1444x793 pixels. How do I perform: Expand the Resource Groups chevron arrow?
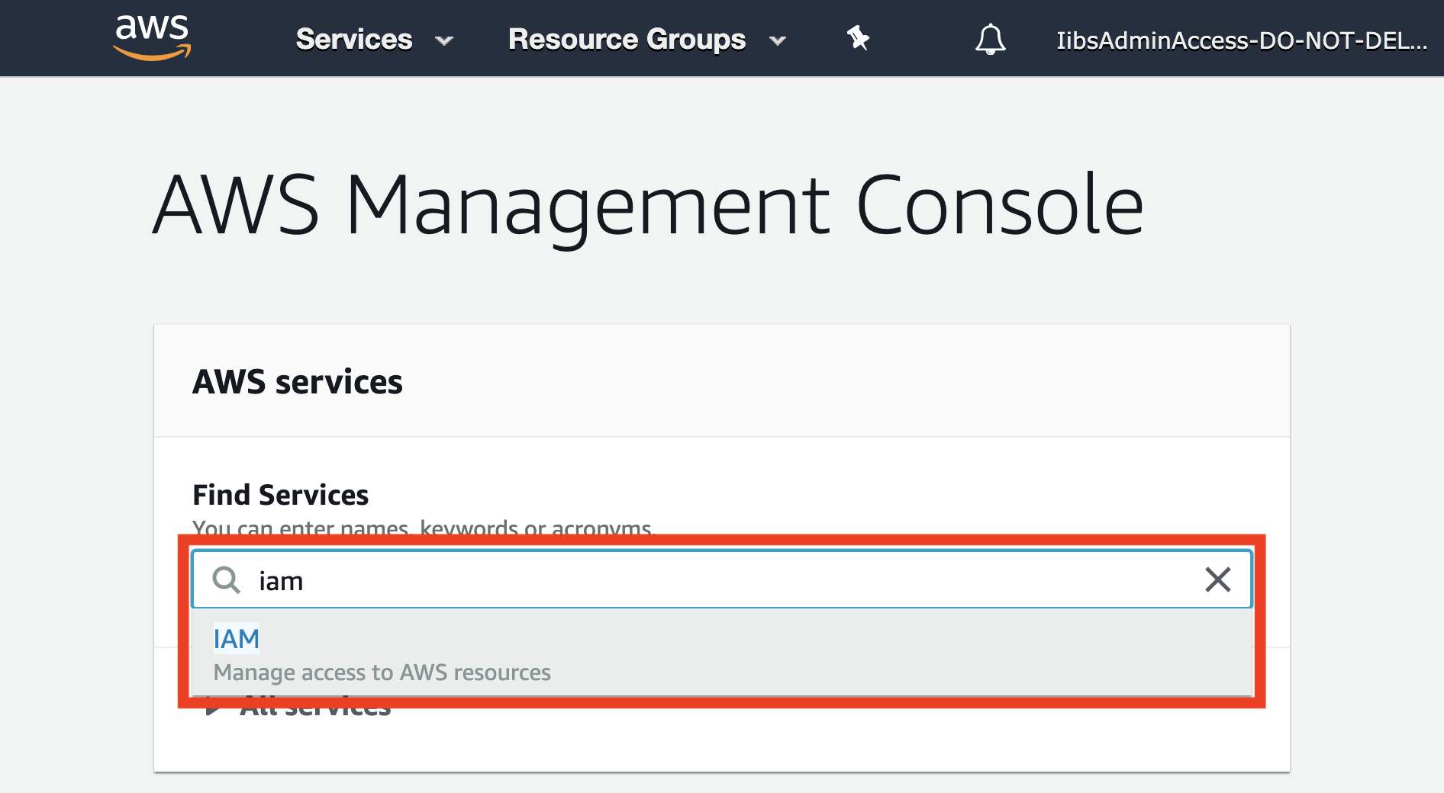tap(777, 41)
